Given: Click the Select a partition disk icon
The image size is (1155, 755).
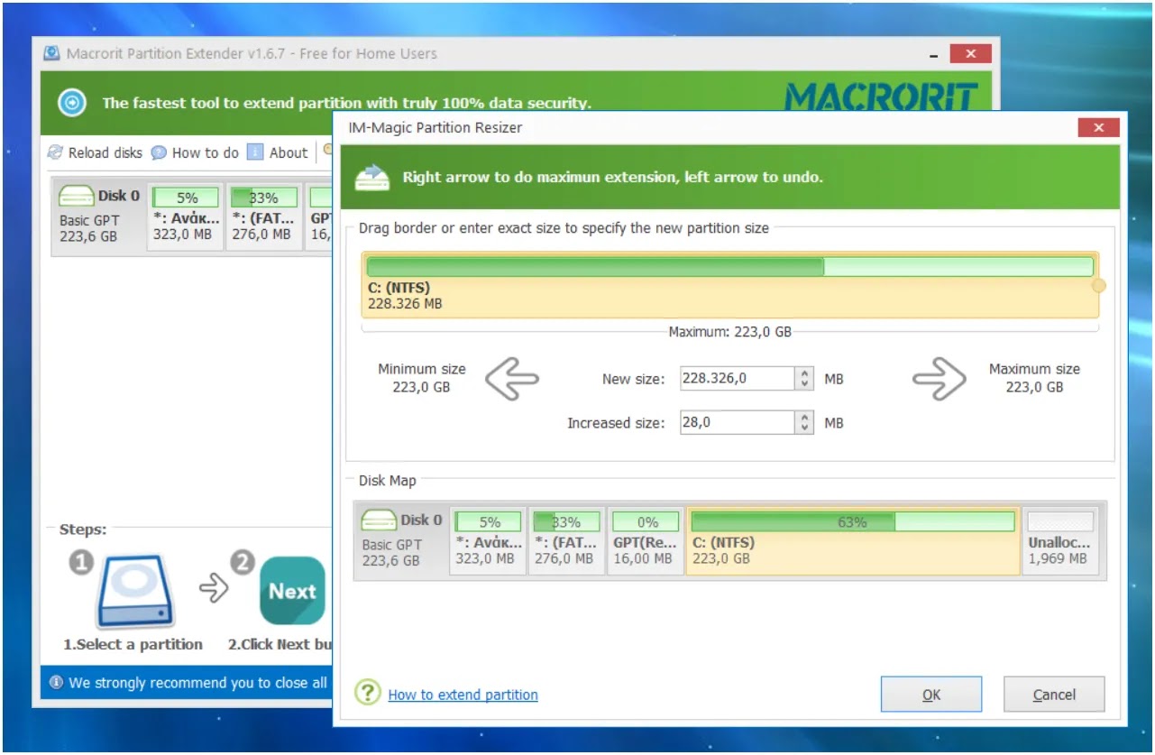Looking at the screenshot, I should coord(135,592).
